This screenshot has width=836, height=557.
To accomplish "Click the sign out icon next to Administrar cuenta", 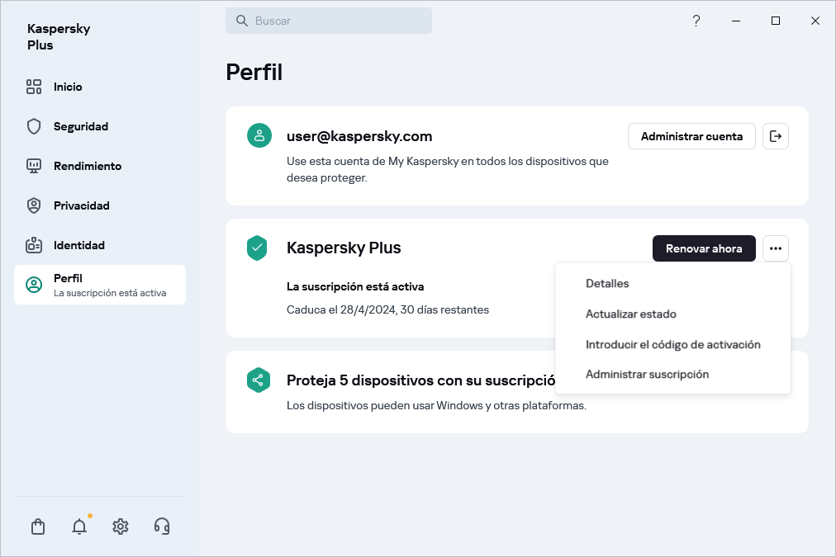I will tap(775, 136).
